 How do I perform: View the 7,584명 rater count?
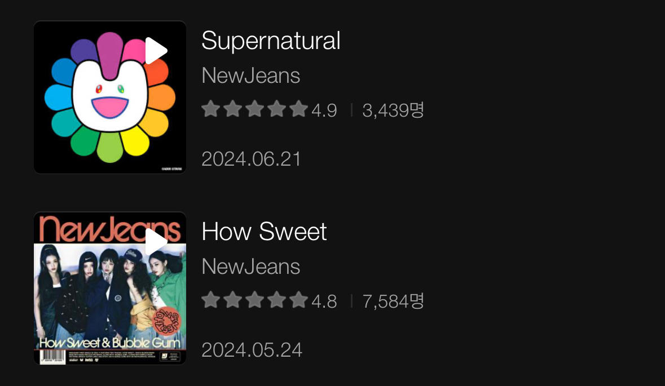coord(393,301)
